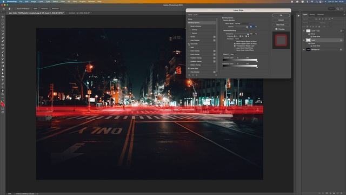Click the Layer 1 copy thumbnail
This screenshot has height=195, width=346.
click(x=308, y=31)
